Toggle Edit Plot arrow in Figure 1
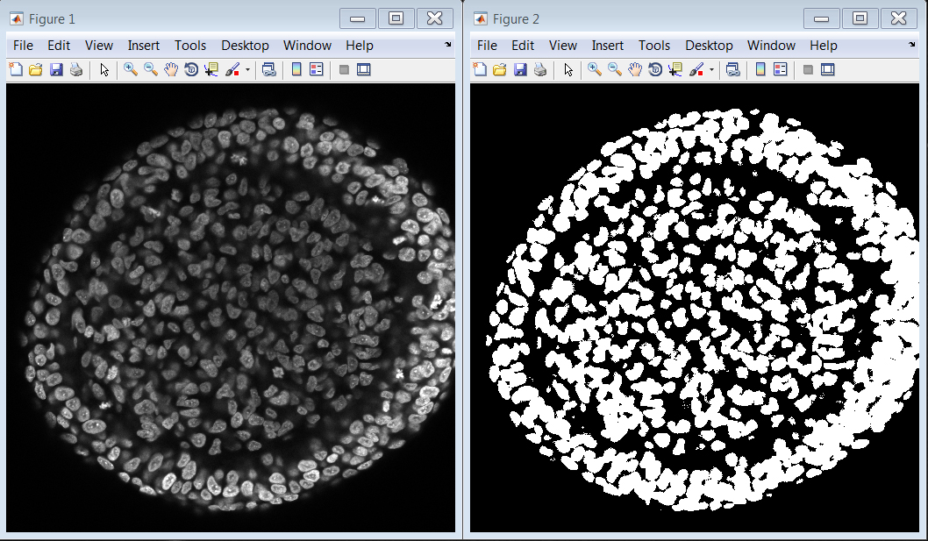Viewport: 928px width, 541px height. (x=104, y=70)
